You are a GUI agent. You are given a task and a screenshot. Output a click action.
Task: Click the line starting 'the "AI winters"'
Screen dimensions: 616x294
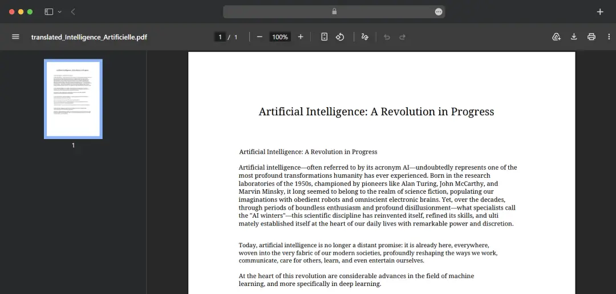pos(369,215)
